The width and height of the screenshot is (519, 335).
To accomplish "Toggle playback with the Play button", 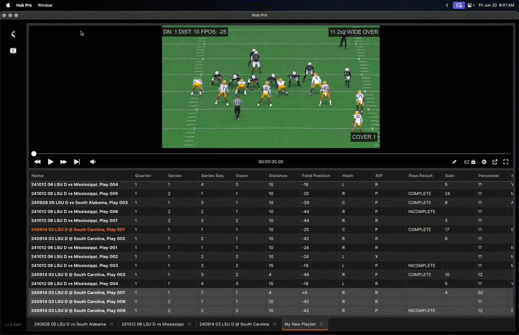I will click(50, 162).
